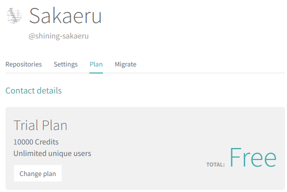The image size is (287, 192).
Task: Go to the Migrate tab
Action: (x=125, y=64)
